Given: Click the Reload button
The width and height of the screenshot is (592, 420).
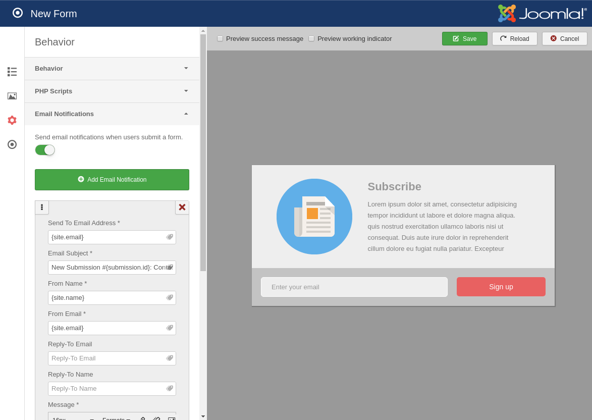Looking at the screenshot, I should point(514,39).
